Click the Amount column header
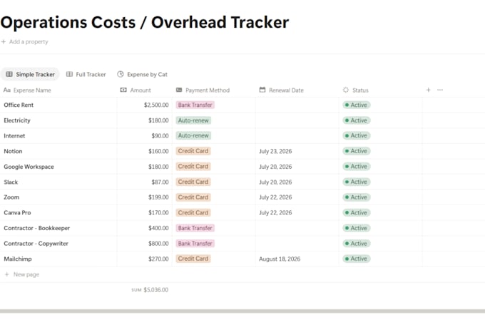Viewport: 485px width, 327px height. [x=136, y=90]
